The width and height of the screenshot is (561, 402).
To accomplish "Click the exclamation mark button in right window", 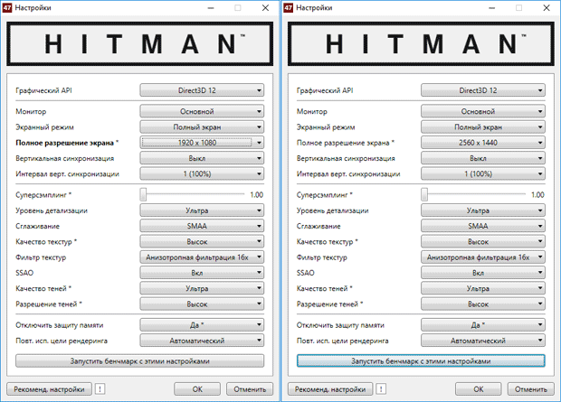I will pyautogui.click(x=382, y=389).
